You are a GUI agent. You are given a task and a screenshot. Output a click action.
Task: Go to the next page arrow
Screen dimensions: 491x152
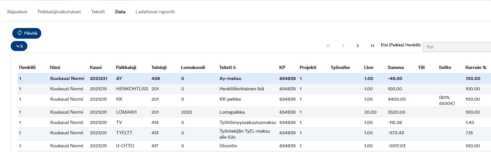click(358, 46)
